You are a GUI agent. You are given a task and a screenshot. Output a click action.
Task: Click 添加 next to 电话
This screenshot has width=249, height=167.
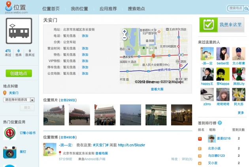(85, 36)
